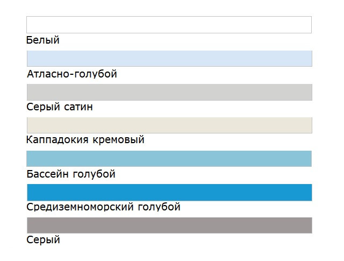This screenshot has width=344, height=261.
Task: Click the color bar above "Серый сатин"
Action: pyautogui.click(x=169, y=92)
